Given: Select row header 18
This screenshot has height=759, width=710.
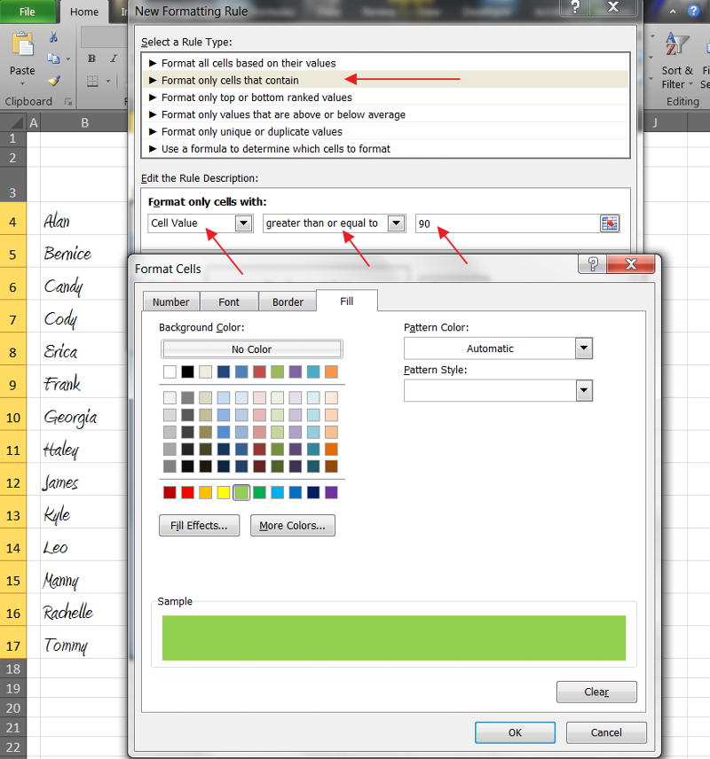Looking at the screenshot, I should pos(13,669).
